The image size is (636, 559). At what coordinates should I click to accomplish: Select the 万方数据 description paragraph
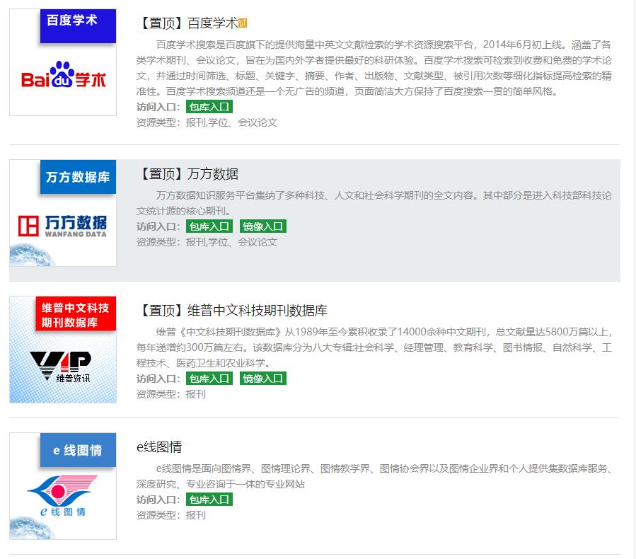374,203
